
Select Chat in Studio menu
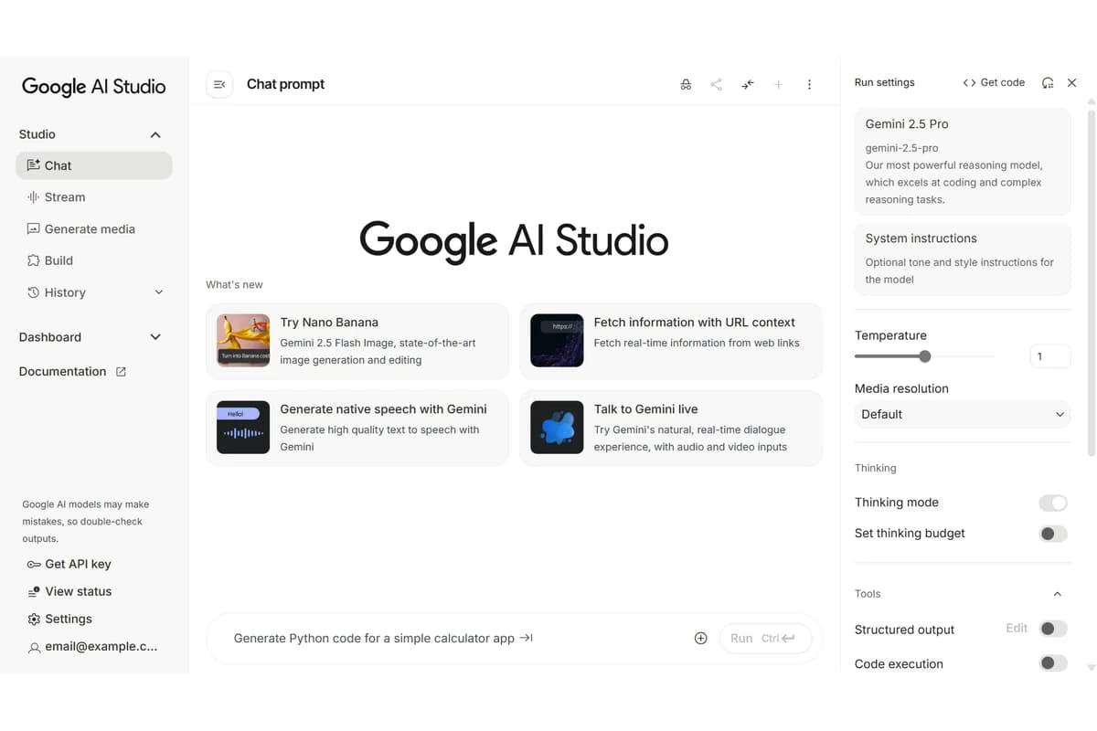pyautogui.click(x=94, y=165)
